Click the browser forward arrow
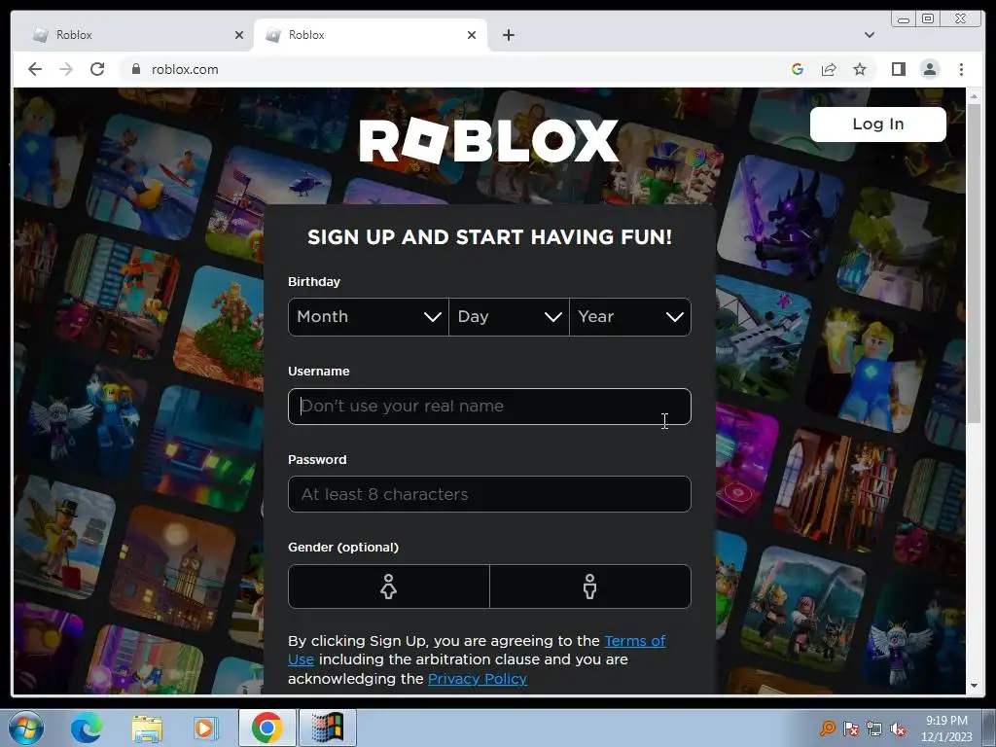Viewport: 996px width, 747px height. click(x=66, y=69)
